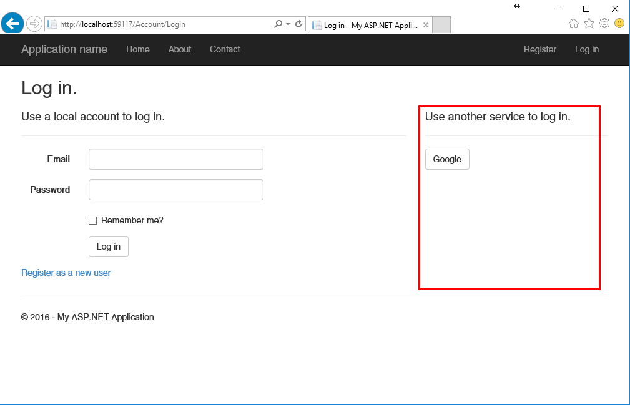
Task: Click the browser Forward arrow button
Action: pyautogui.click(x=34, y=24)
